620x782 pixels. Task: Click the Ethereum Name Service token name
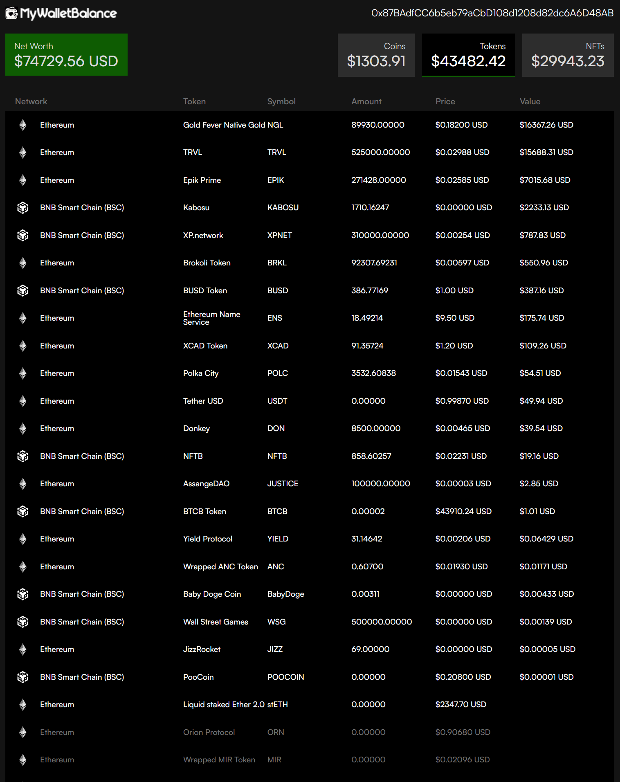[x=212, y=318]
